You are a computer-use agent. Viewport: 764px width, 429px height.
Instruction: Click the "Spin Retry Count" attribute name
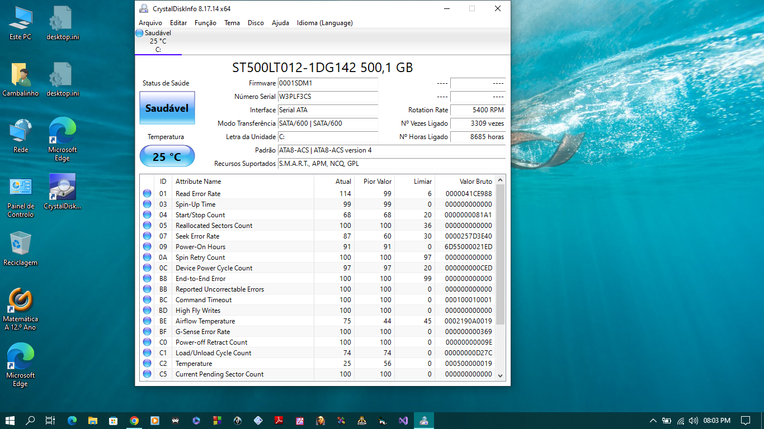click(200, 258)
